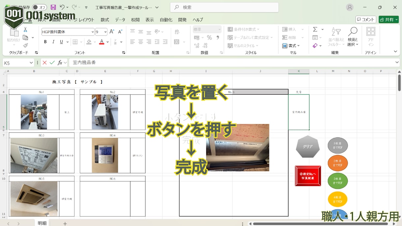Viewport: 402px width, 226px height.
Task: Click the gray 1枚目までPDF oval button
Action: click(338, 145)
